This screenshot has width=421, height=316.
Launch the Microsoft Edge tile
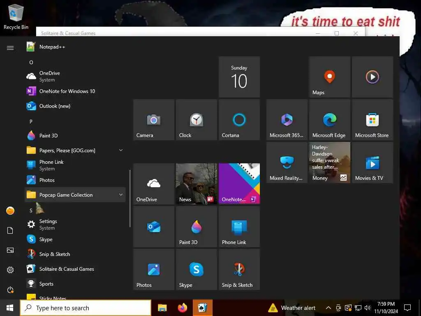point(330,120)
